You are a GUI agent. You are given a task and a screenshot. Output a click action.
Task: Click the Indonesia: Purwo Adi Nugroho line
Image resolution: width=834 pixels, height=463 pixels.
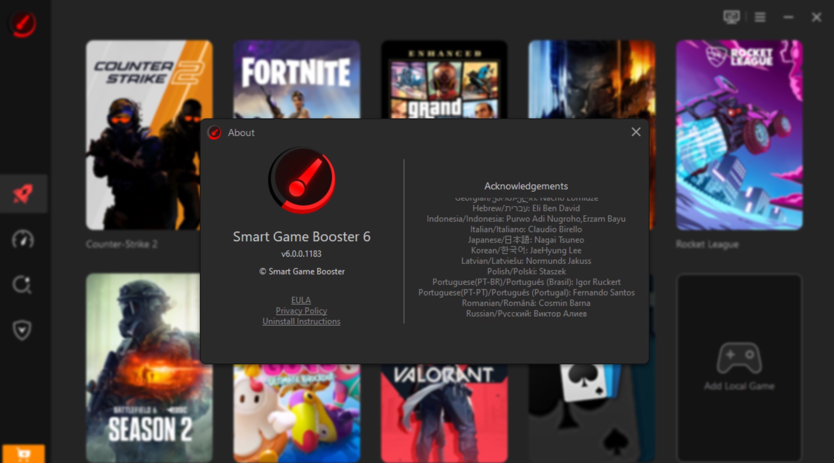click(526, 219)
